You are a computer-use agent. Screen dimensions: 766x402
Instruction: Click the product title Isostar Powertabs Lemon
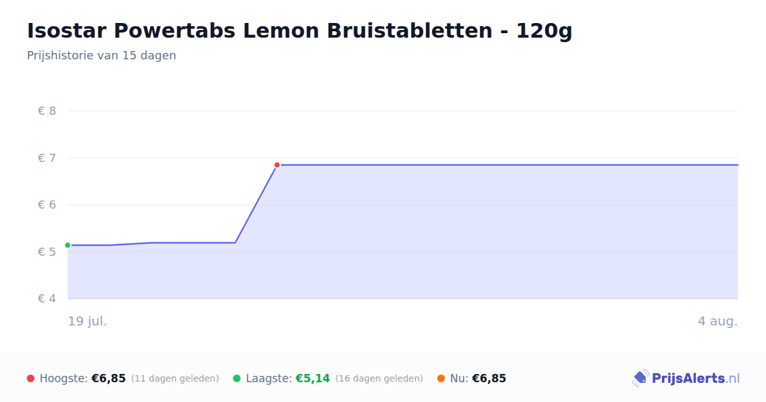299,31
